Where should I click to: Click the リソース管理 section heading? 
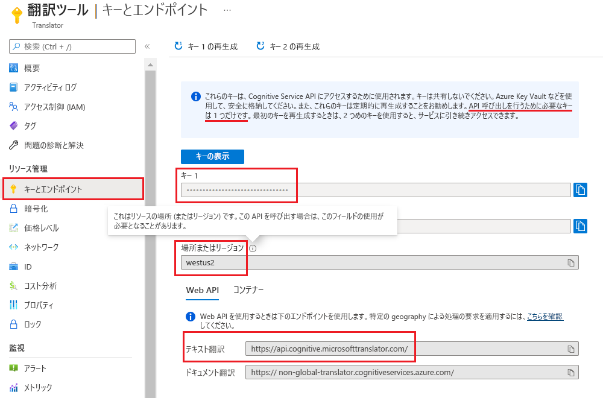pyautogui.click(x=28, y=169)
